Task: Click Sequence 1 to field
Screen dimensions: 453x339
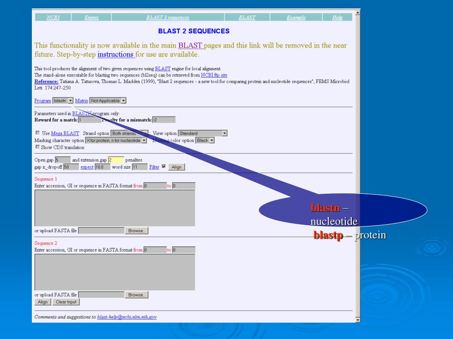Action: pyautogui.click(x=184, y=186)
